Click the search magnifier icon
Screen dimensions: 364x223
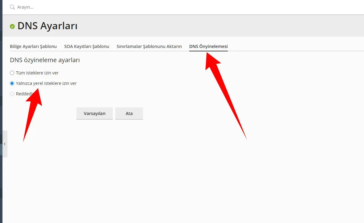pos(12,7)
